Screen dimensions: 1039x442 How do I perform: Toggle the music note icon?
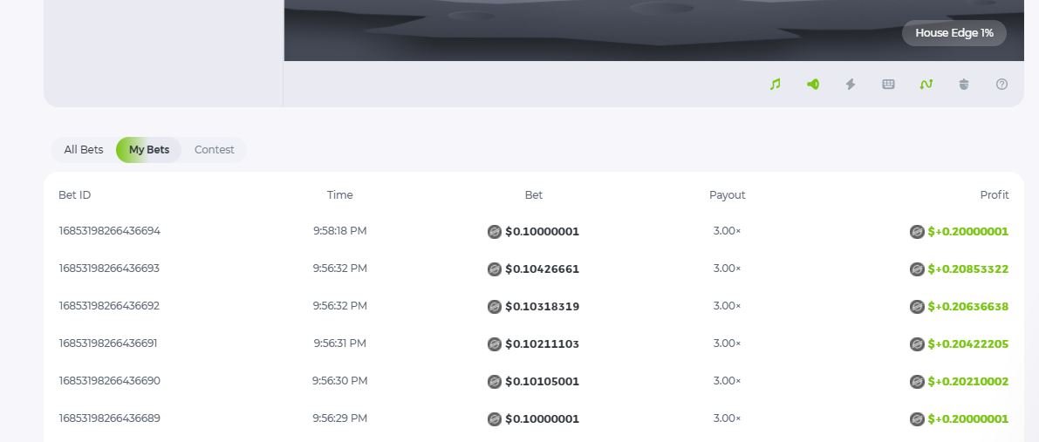(775, 85)
